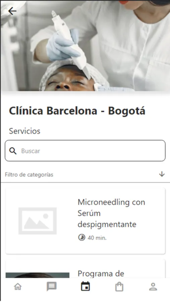Click the Programa de service photo thumbnail
170x303 pixels.
click(38, 275)
